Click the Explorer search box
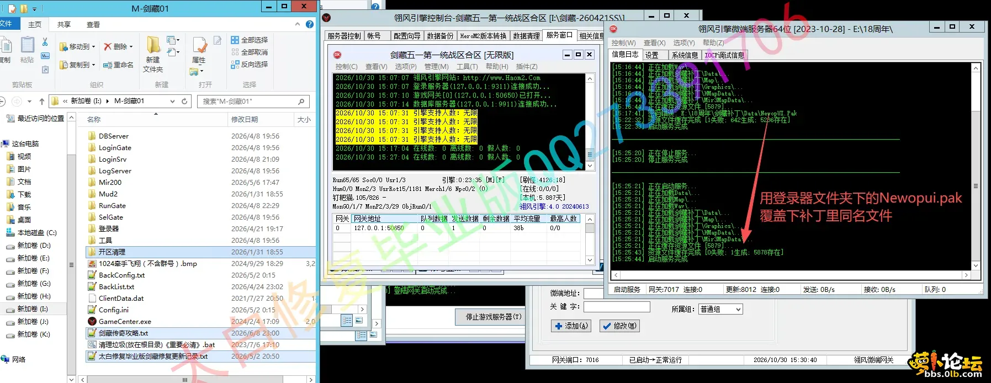 point(254,101)
